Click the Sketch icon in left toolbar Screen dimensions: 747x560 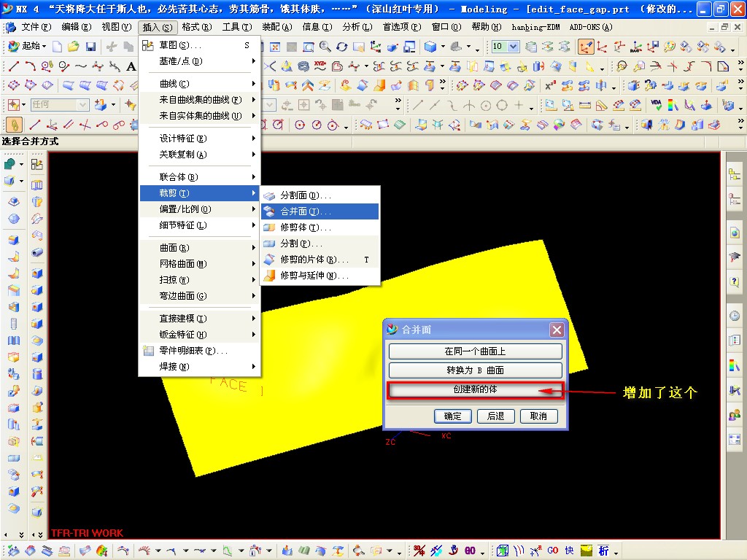tap(36, 164)
